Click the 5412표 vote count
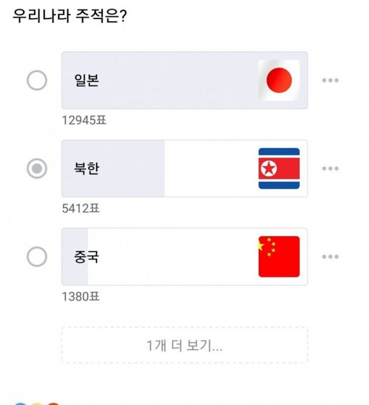 (81, 208)
